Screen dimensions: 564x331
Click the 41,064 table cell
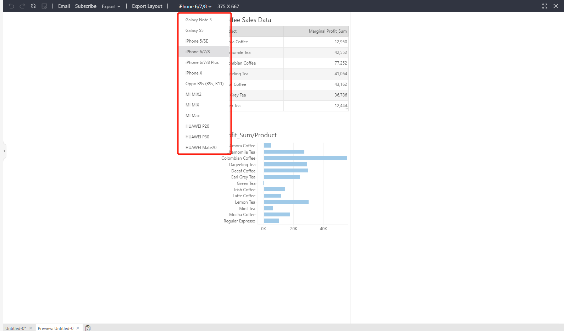tap(316, 74)
